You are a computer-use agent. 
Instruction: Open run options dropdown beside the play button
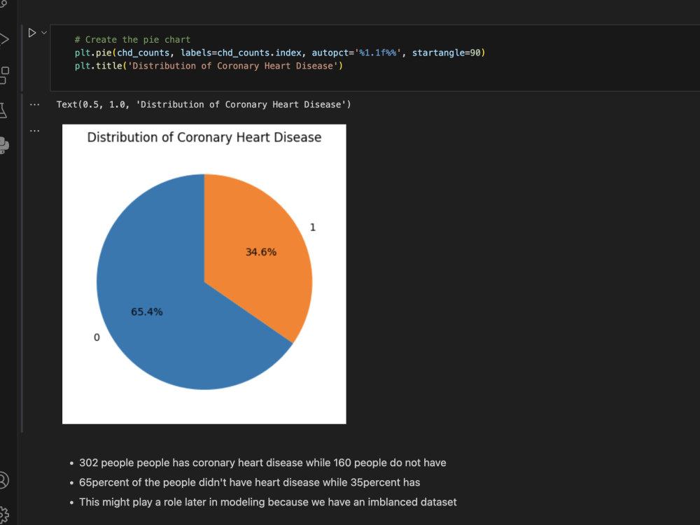[x=44, y=33]
